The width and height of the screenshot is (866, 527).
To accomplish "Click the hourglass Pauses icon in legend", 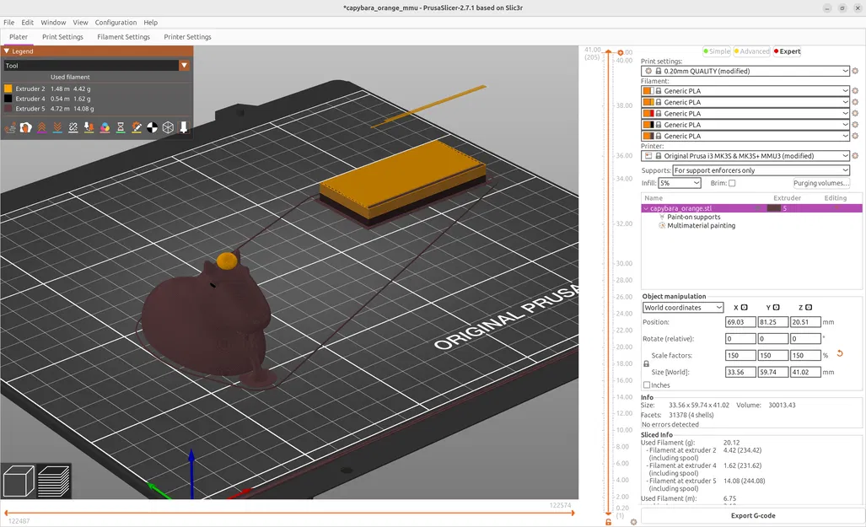I will pyautogui.click(x=121, y=128).
